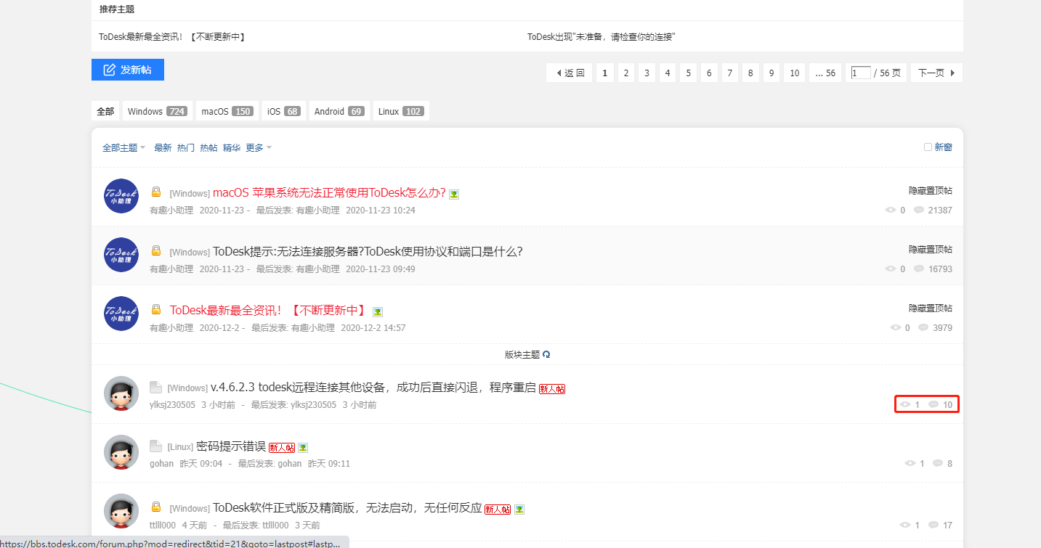Open thread 密码提示错误

pyautogui.click(x=231, y=446)
